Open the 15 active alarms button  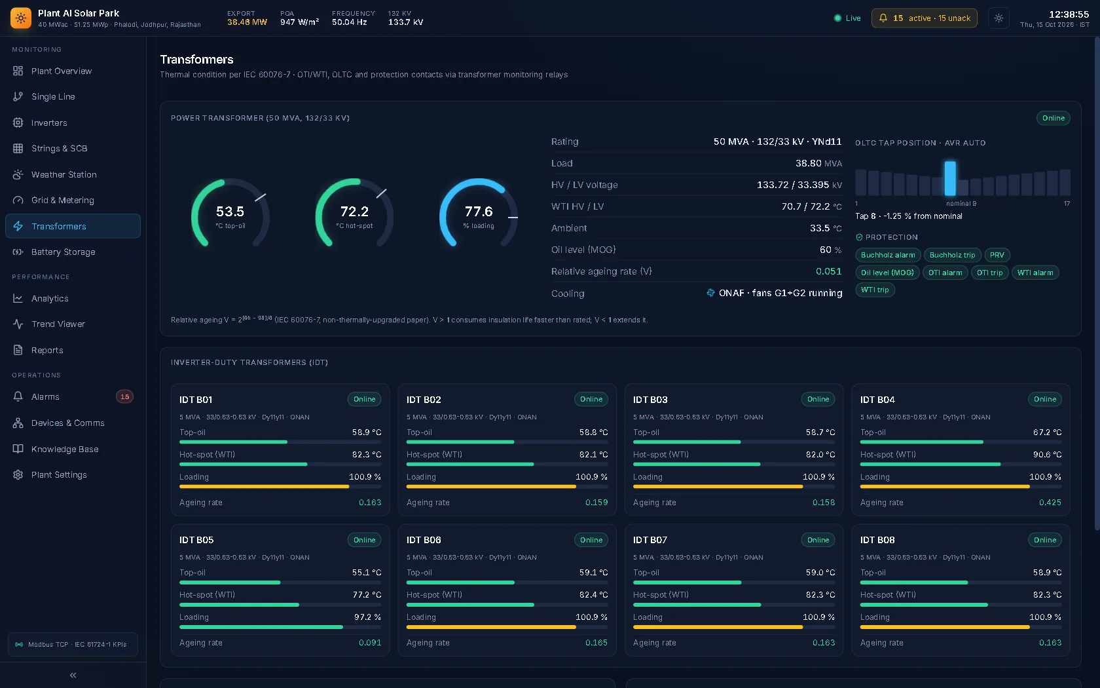[924, 18]
